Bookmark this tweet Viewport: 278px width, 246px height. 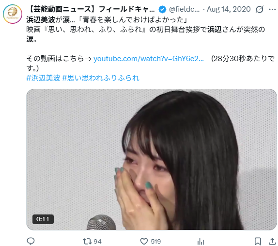tap(258, 241)
